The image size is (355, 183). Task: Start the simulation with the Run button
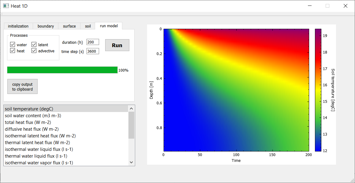117,45
